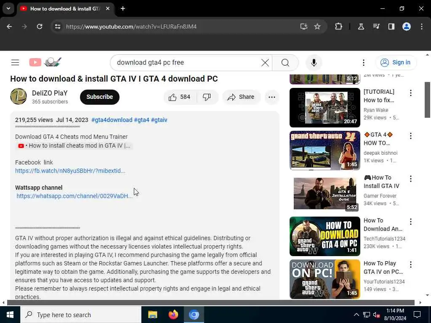This screenshot has height=323, width=431.
Task: Click the horizontal page scrollbar
Action: tap(210, 303)
